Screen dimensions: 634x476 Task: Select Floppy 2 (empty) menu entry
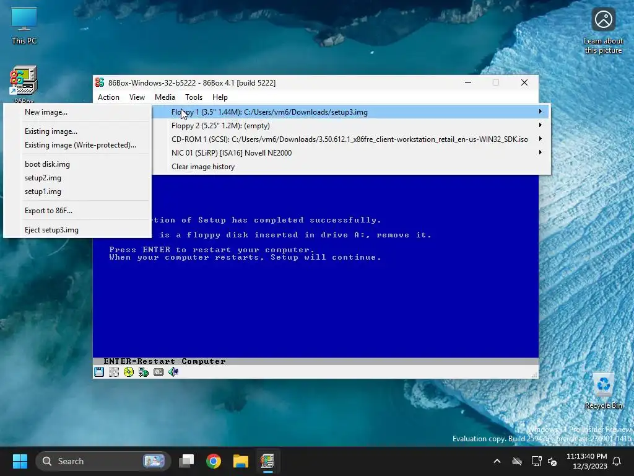350,125
